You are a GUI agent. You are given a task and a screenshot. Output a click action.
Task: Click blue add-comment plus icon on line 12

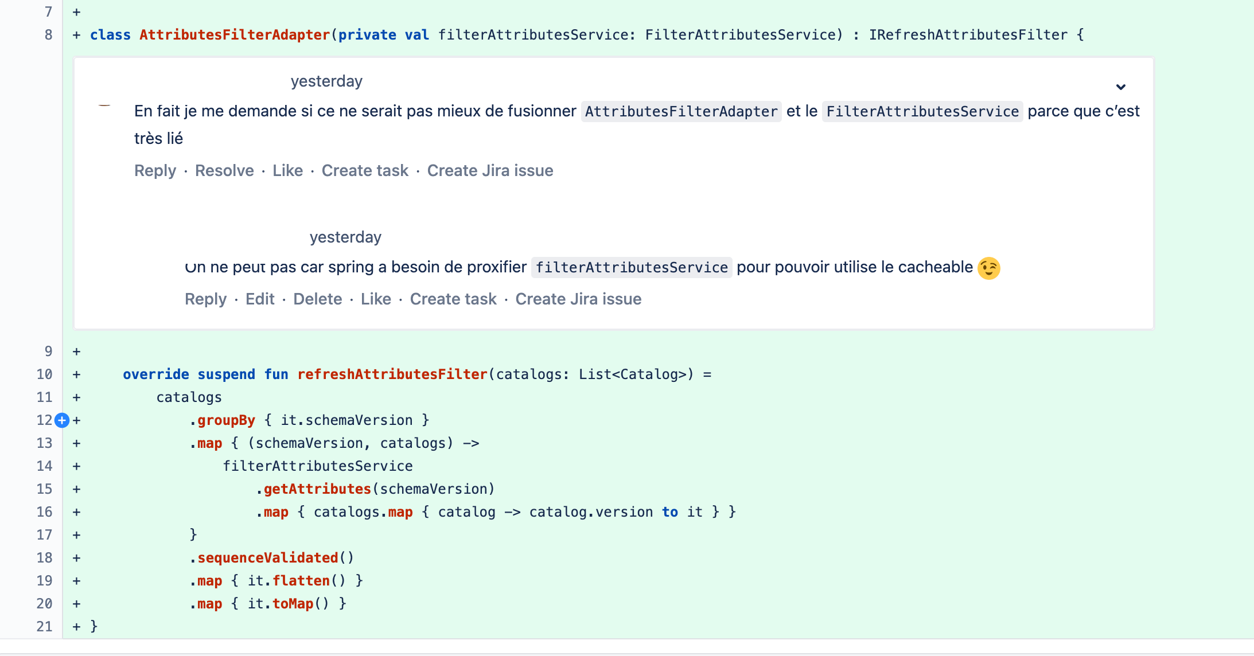click(62, 420)
